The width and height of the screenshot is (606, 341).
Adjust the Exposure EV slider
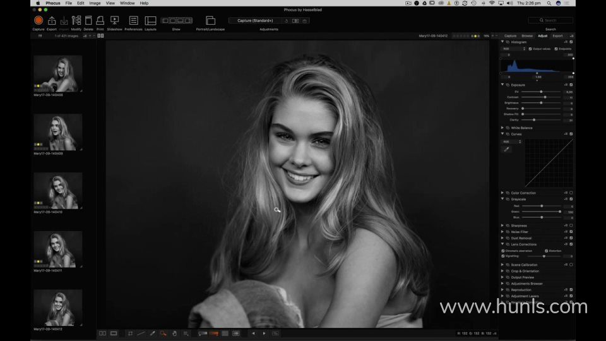541,92
